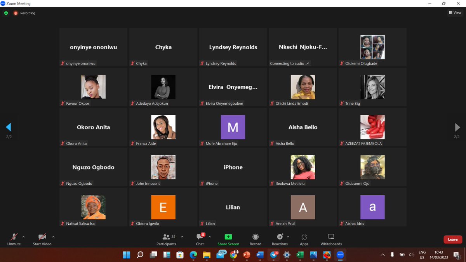
Task: Open the View layout menu
Action: [455, 13]
